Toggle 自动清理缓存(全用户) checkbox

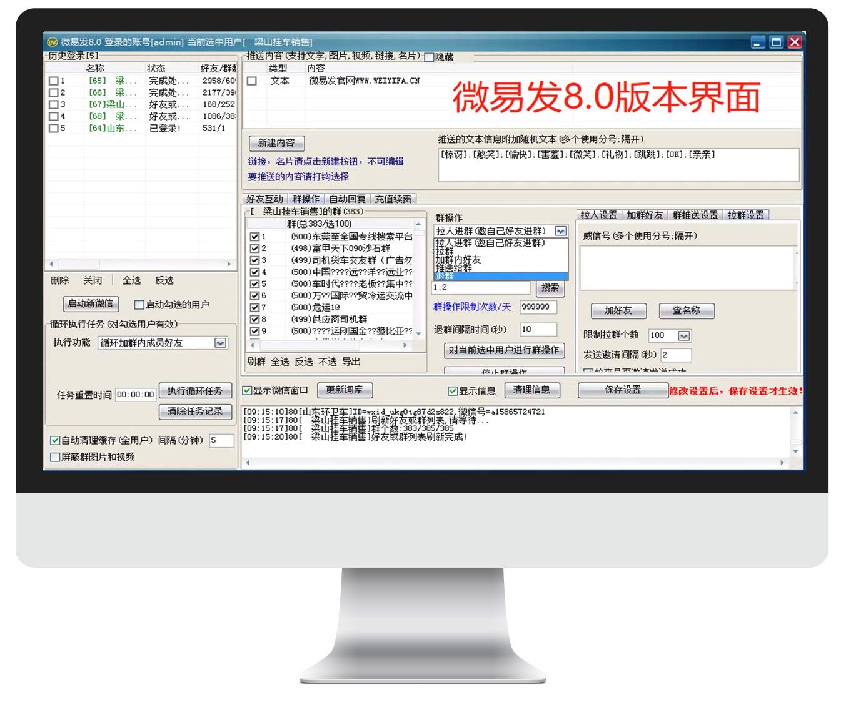(55, 440)
